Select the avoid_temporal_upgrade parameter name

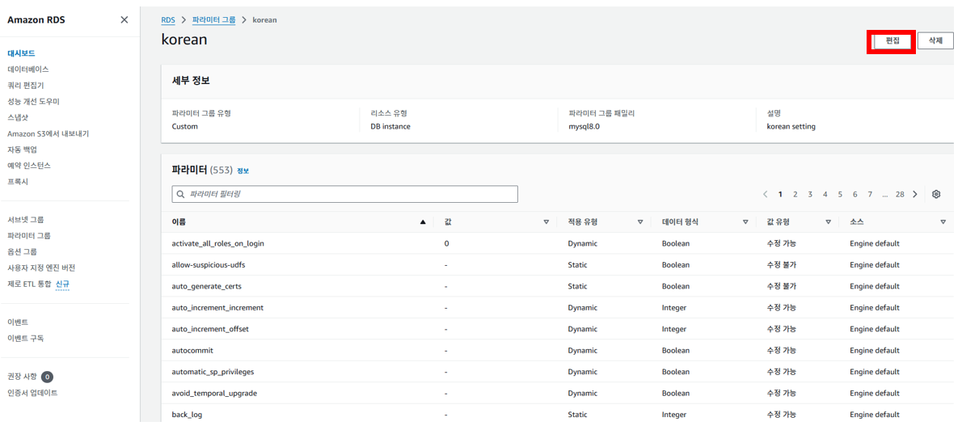coord(214,393)
